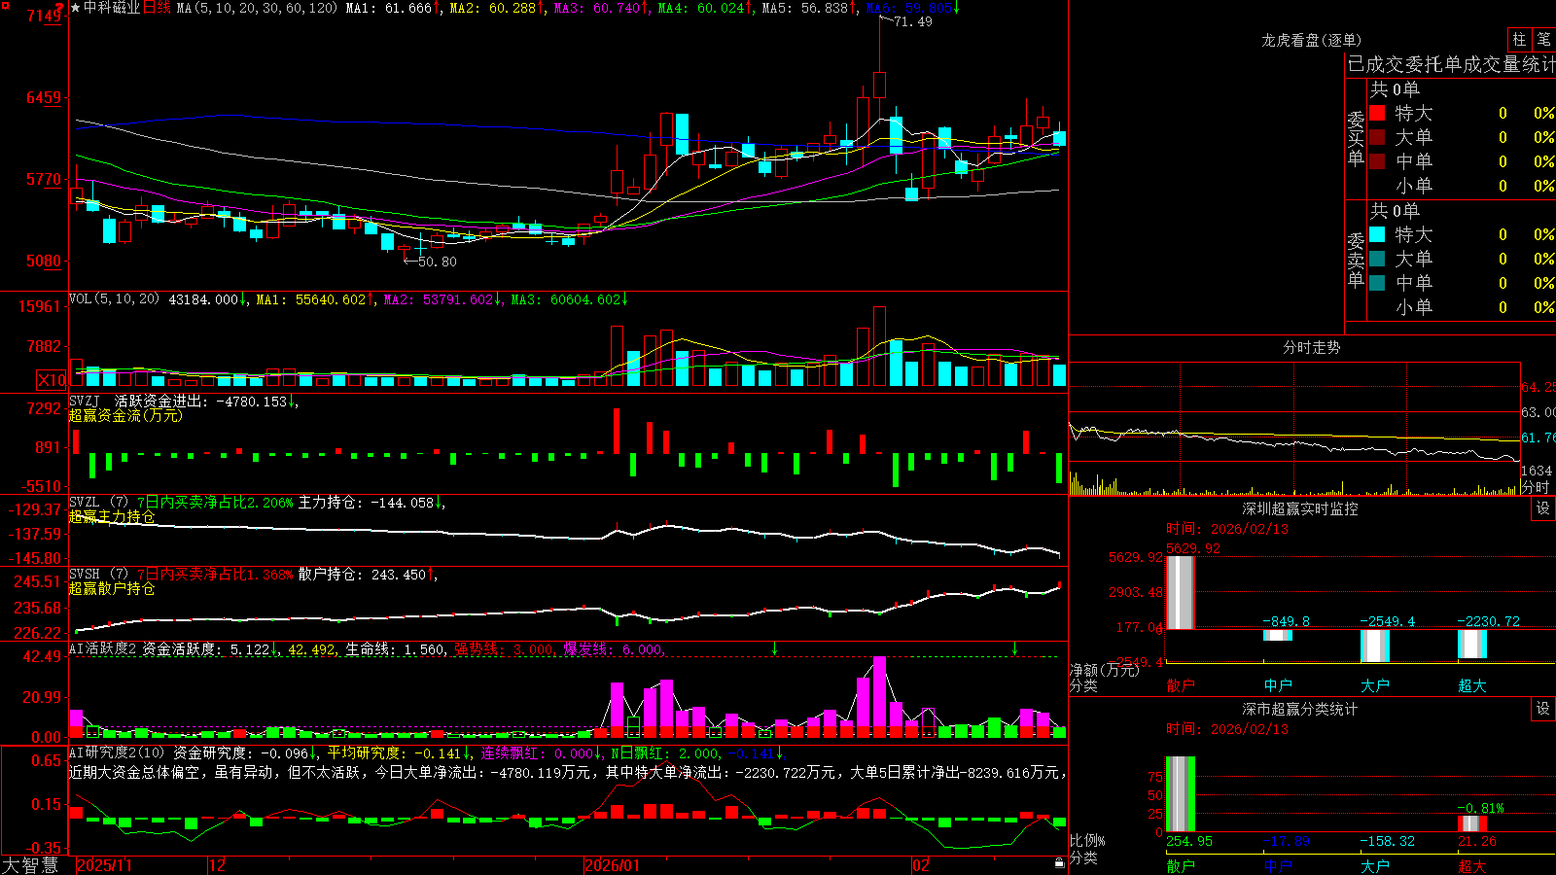This screenshot has height=875, width=1556.
Task: Switch 龙虎看盘 to 柱 bar view
Action: click(1519, 39)
